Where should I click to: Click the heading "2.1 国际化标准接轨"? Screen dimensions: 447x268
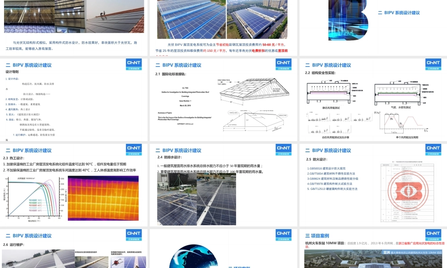pos(170,74)
